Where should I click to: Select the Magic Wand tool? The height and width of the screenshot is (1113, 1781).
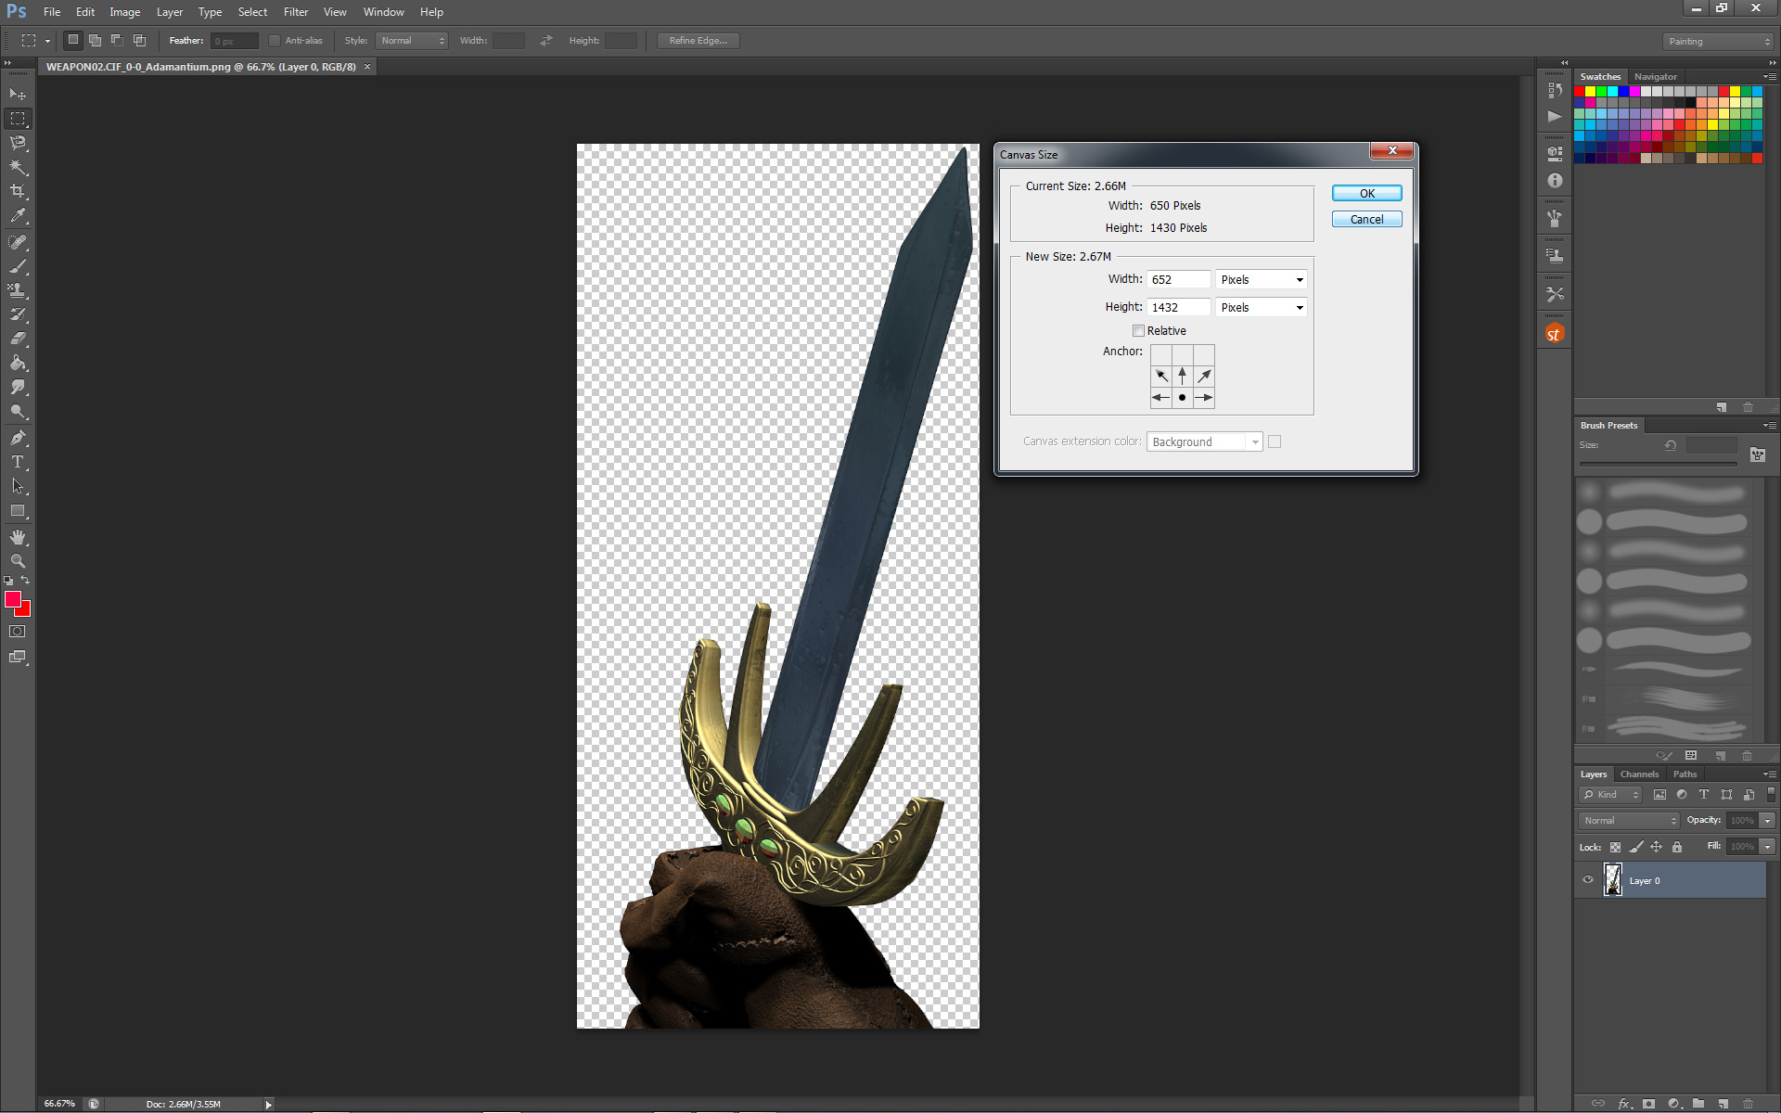pos(18,167)
